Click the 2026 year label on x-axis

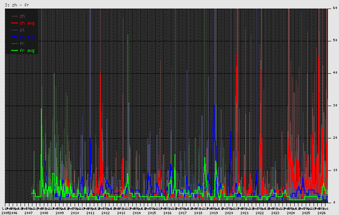[x=321, y=213]
